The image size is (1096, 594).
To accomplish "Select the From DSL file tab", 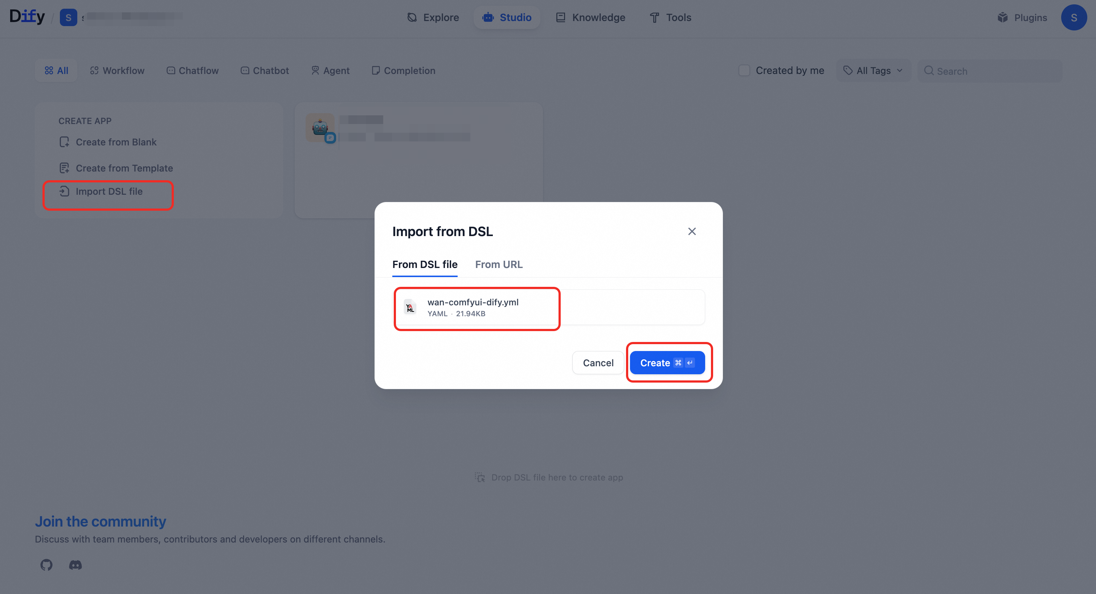I will (x=425, y=264).
